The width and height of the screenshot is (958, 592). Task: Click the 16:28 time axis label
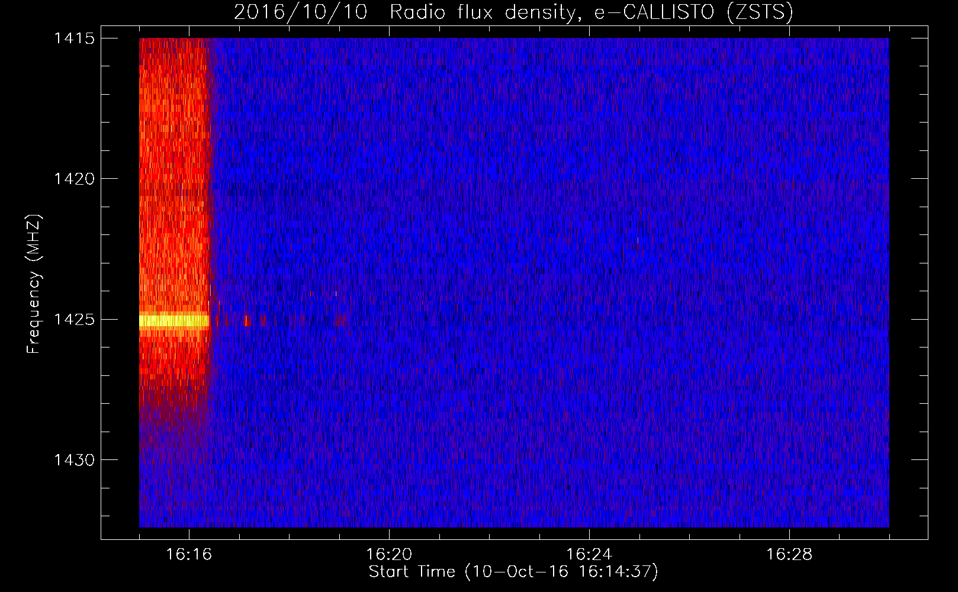click(789, 555)
